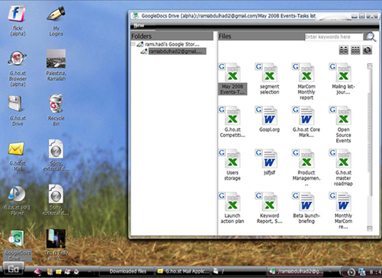Click the files list scroll up arrow
This screenshot has height=278, width=382.
click(370, 66)
